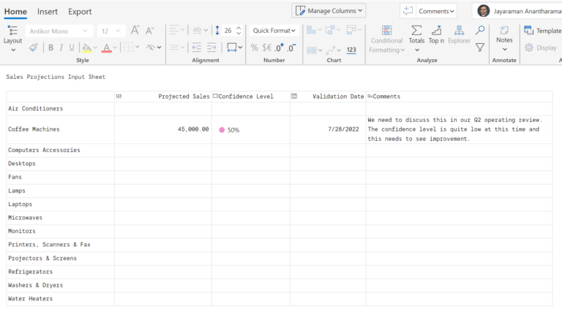The width and height of the screenshot is (562, 326).
Task: Open the Comments dropdown
Action: pos(437,11)
